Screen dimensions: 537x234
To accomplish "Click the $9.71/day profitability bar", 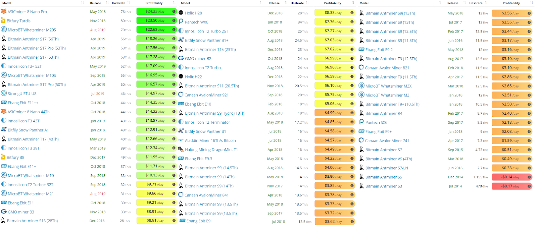I will (x=156, y=184).
